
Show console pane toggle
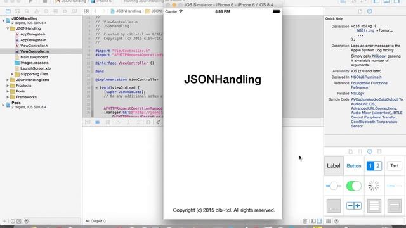319,221
